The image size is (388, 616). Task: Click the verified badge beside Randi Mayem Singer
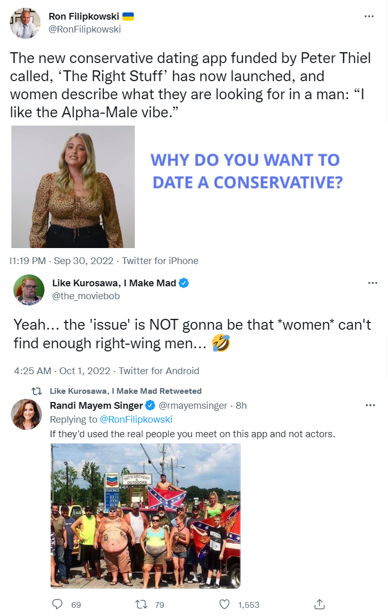coord(150,405)
